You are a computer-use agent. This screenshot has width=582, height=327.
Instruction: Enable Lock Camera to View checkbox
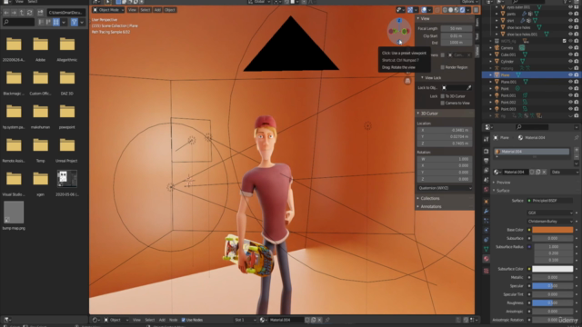[x=443, y=103]
